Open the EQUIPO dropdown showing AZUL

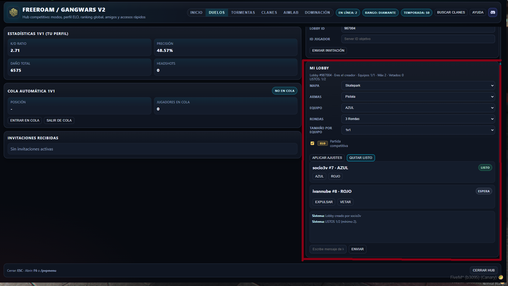point(418,108)
